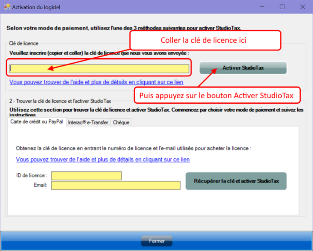Open the Chèque tab
The height and width of the screenshot is (251, 313).
point(121,122)
